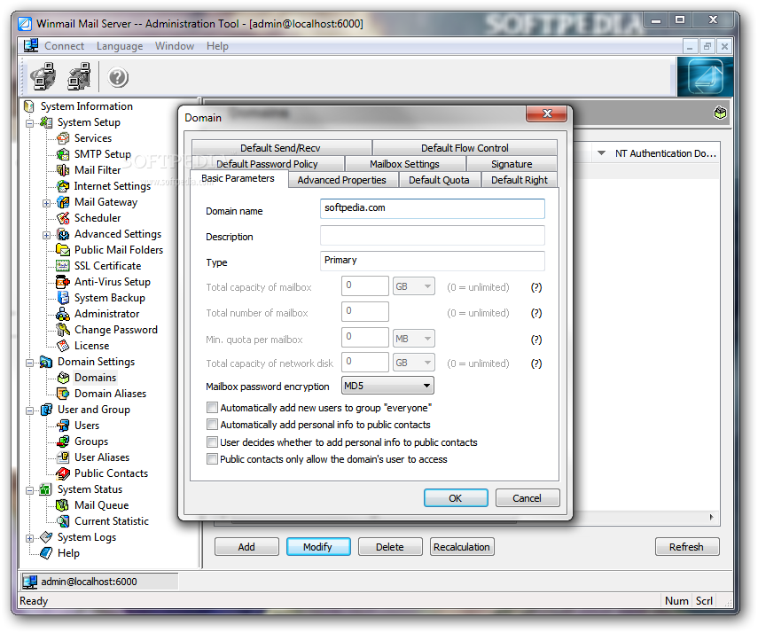
Task: Check public contacts only allow domain's user access
Action: pyautogui.click(x=212, y=459)
